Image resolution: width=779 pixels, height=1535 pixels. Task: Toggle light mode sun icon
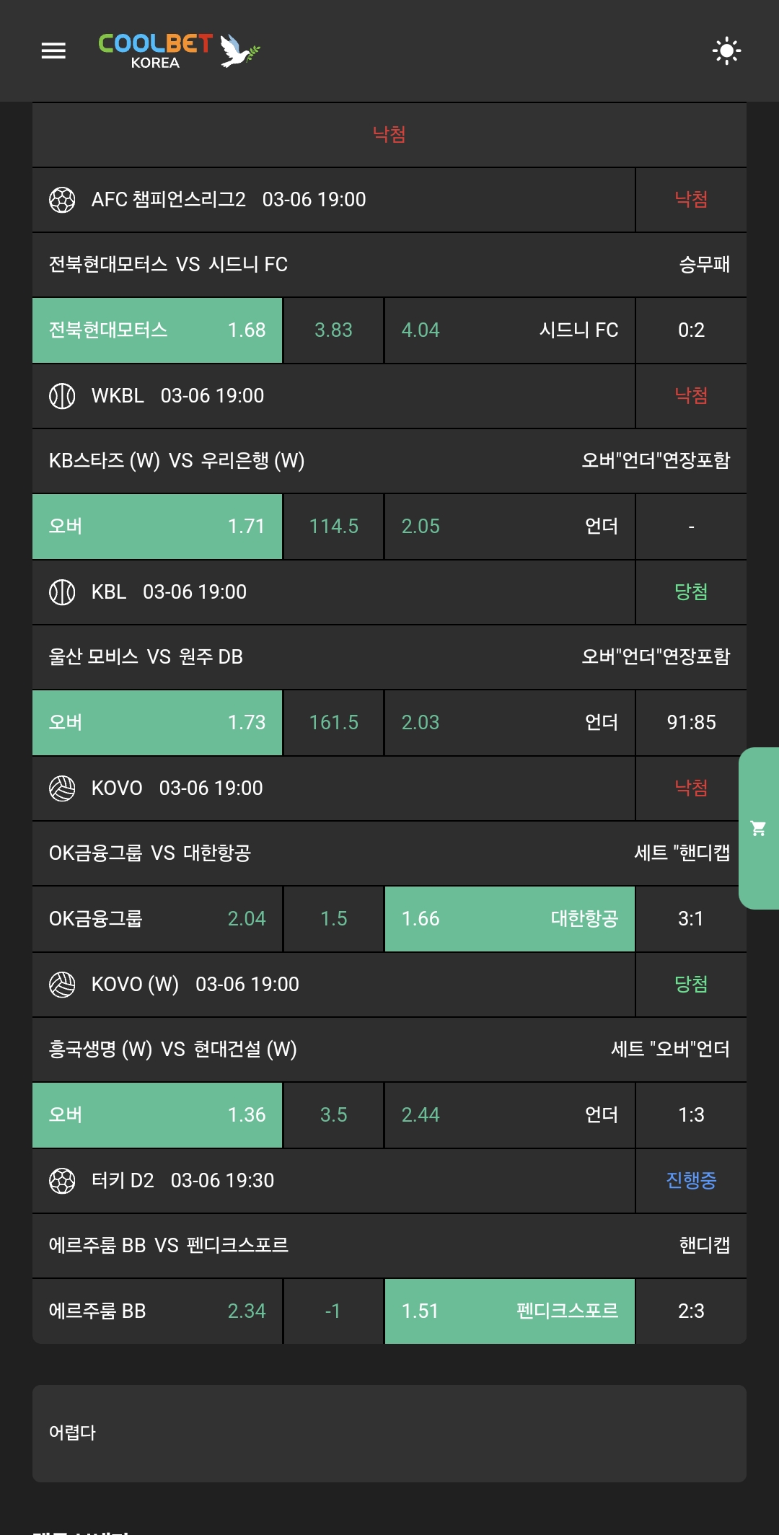click(x=726, y=50)
